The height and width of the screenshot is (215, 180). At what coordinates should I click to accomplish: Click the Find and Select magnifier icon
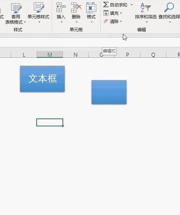click(x=169, y=8)
